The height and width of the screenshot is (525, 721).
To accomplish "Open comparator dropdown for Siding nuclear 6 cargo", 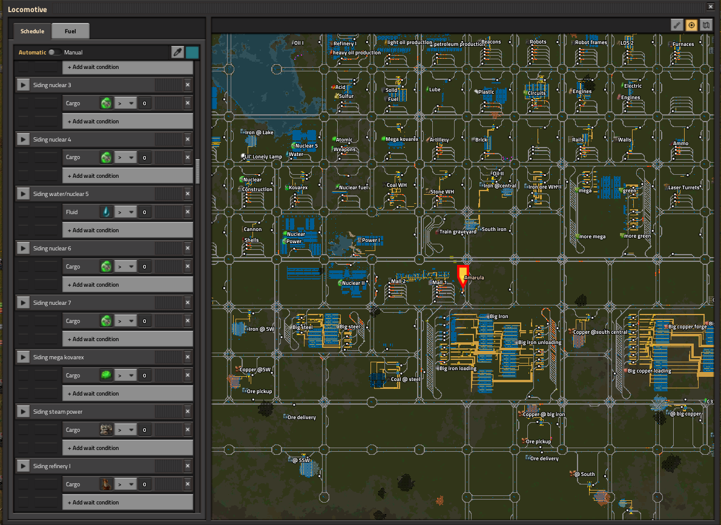I will [x=126, y=267].
